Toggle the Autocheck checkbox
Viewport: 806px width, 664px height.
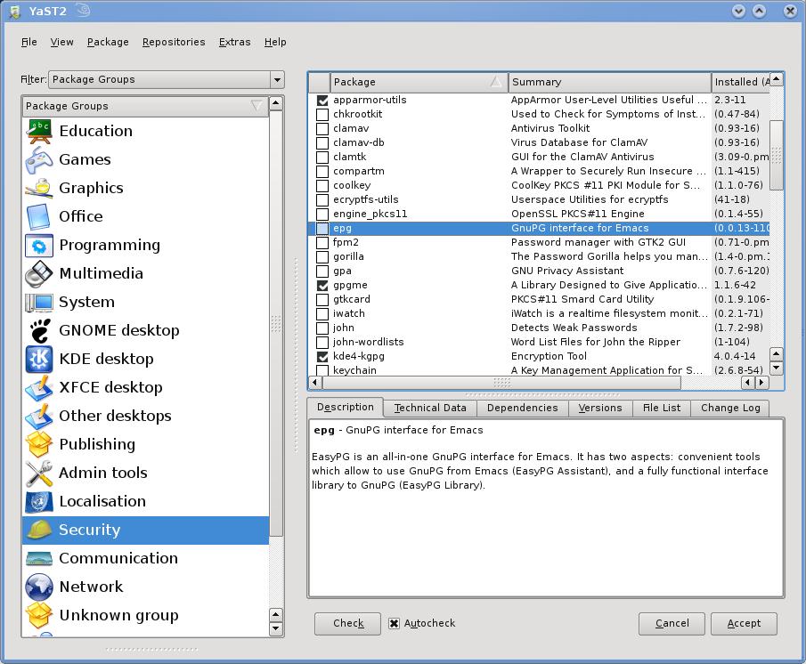(394, 623)
